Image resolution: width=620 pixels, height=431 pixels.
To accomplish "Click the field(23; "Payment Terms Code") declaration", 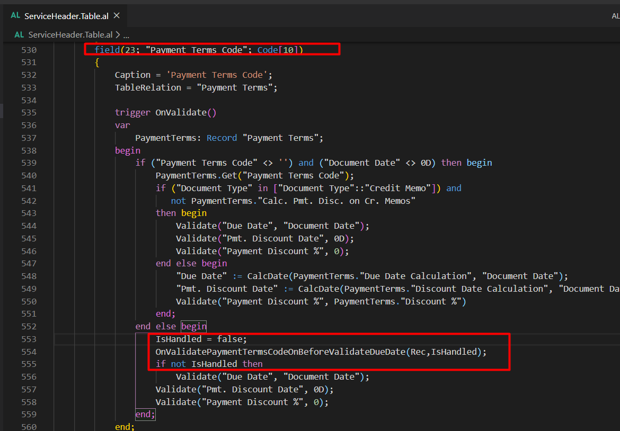I will [x=199, y=50].
